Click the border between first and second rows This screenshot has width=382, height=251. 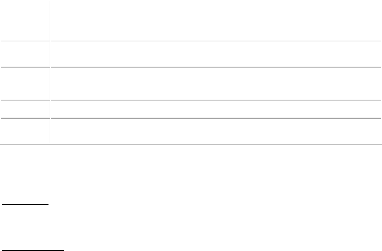click(191, 41)
